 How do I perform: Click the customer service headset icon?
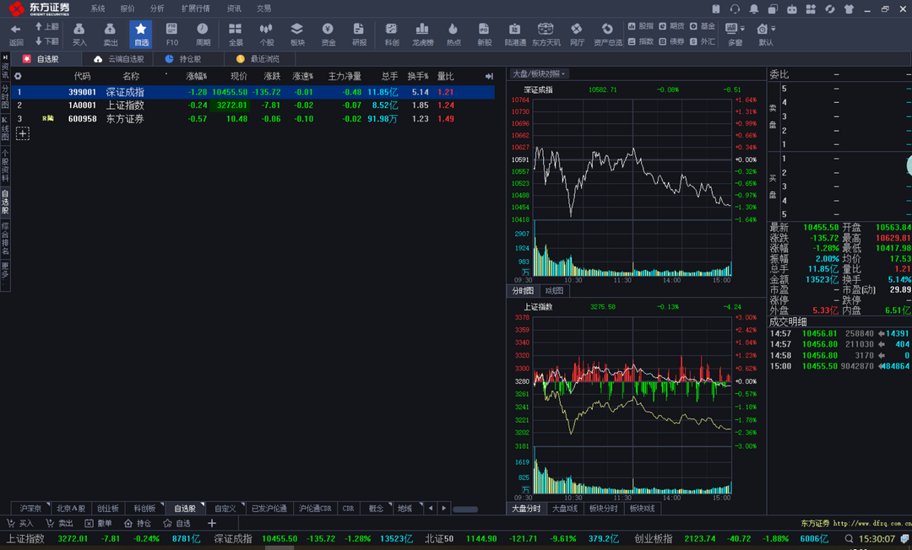point(735,8)
